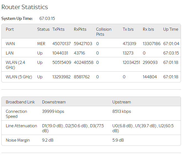
Task: Click the RxPkts column header
Action: [80, 29]
